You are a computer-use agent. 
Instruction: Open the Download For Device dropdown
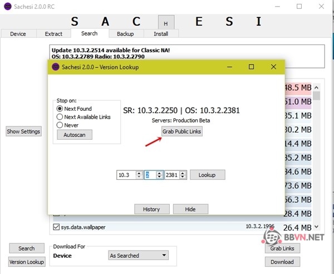coord(139,256)
